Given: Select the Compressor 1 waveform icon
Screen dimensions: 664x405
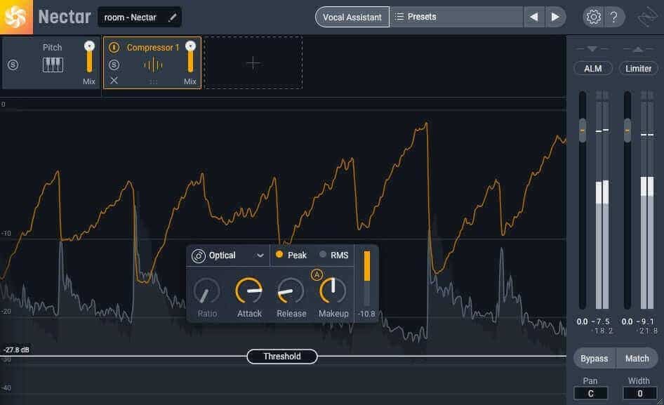Looking at the screenshot, I should point(153,65).
